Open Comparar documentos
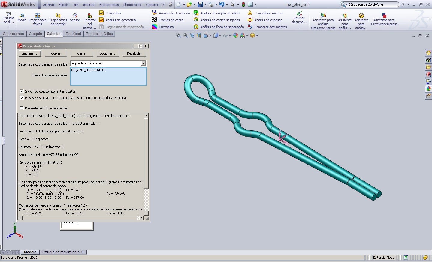The width and height of the screenshot is (432, 262). tap(267, 27)
